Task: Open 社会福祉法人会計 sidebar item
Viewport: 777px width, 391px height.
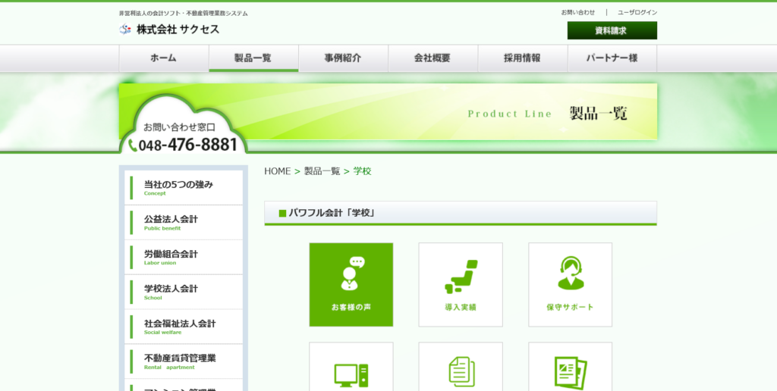Action: coord(184,327)
